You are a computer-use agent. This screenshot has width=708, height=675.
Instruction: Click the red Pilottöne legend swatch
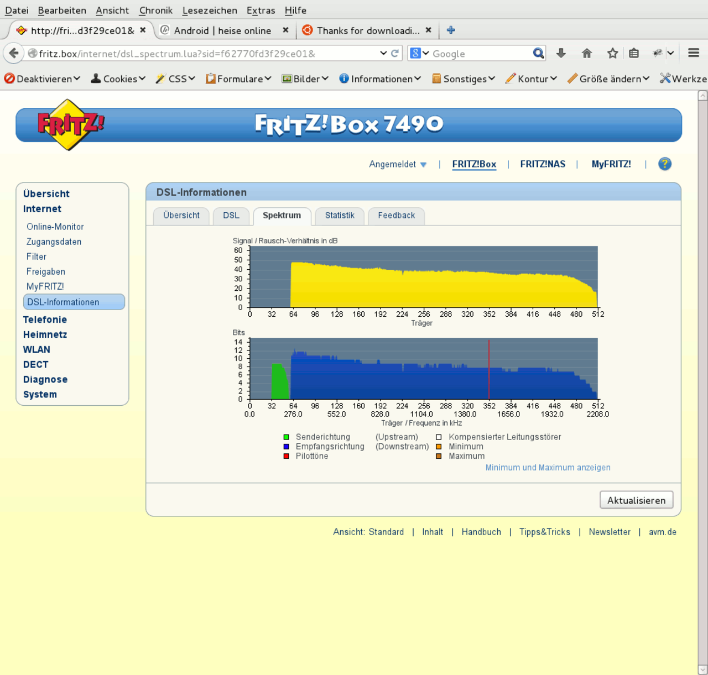tap(286, 456)
